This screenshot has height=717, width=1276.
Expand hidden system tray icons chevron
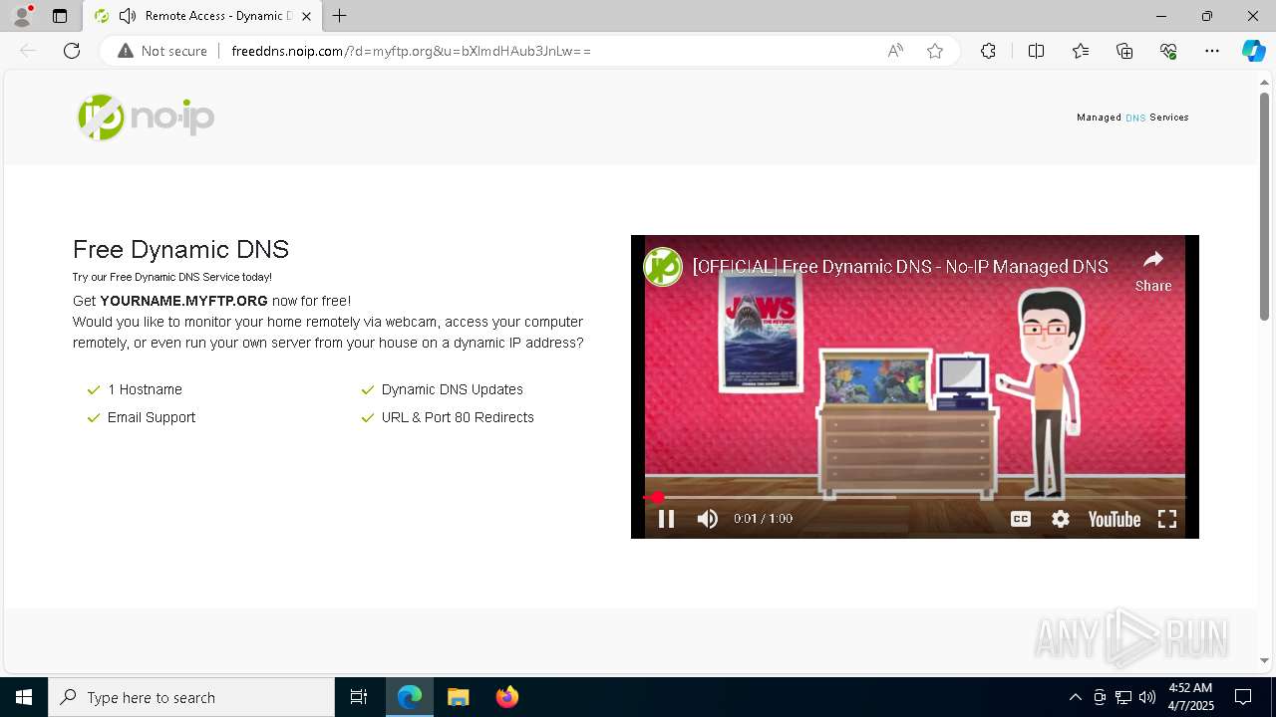click(1075, 697)
